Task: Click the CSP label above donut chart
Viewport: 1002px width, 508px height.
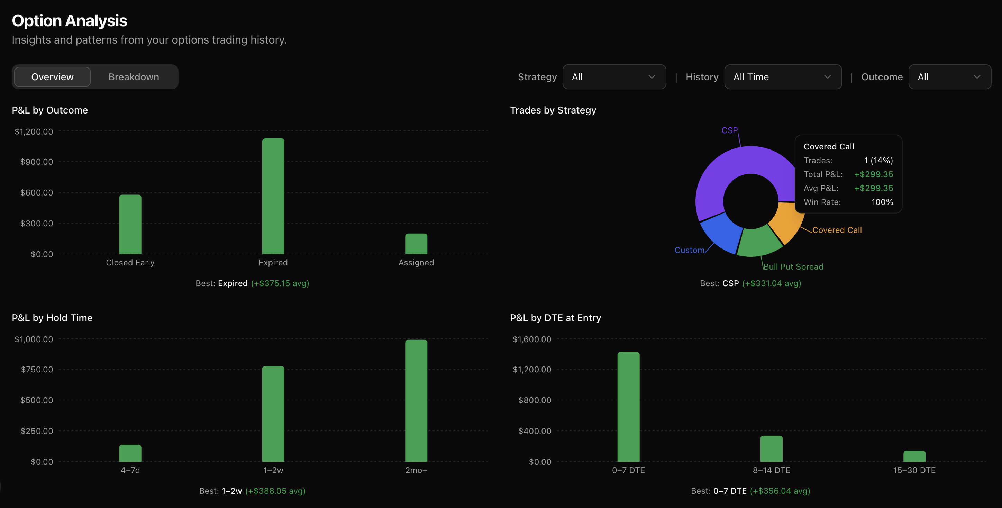Action: point(729,130)
